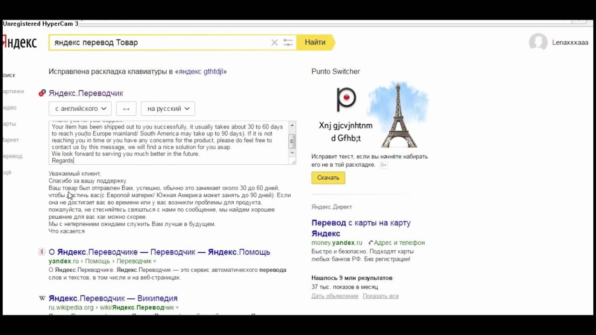
Task: Click the Yandex logo
Action: 20,42
